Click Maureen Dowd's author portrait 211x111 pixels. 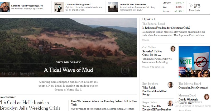pos(207,97)
